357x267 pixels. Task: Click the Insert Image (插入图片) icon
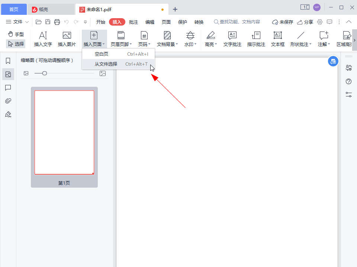pos(67,39)
